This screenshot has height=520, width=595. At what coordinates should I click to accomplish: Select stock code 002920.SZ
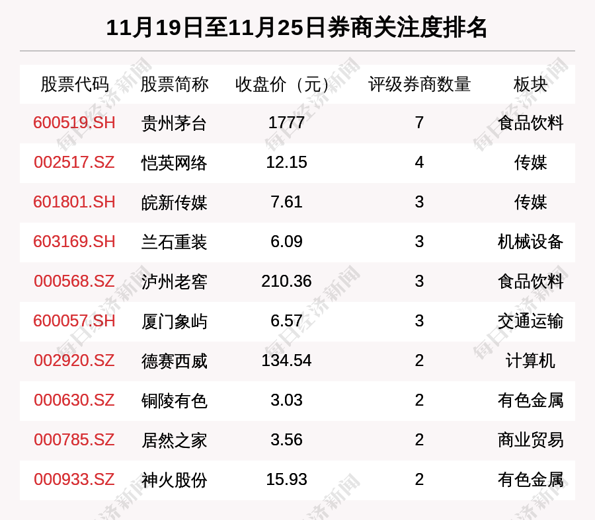(74, 360)
